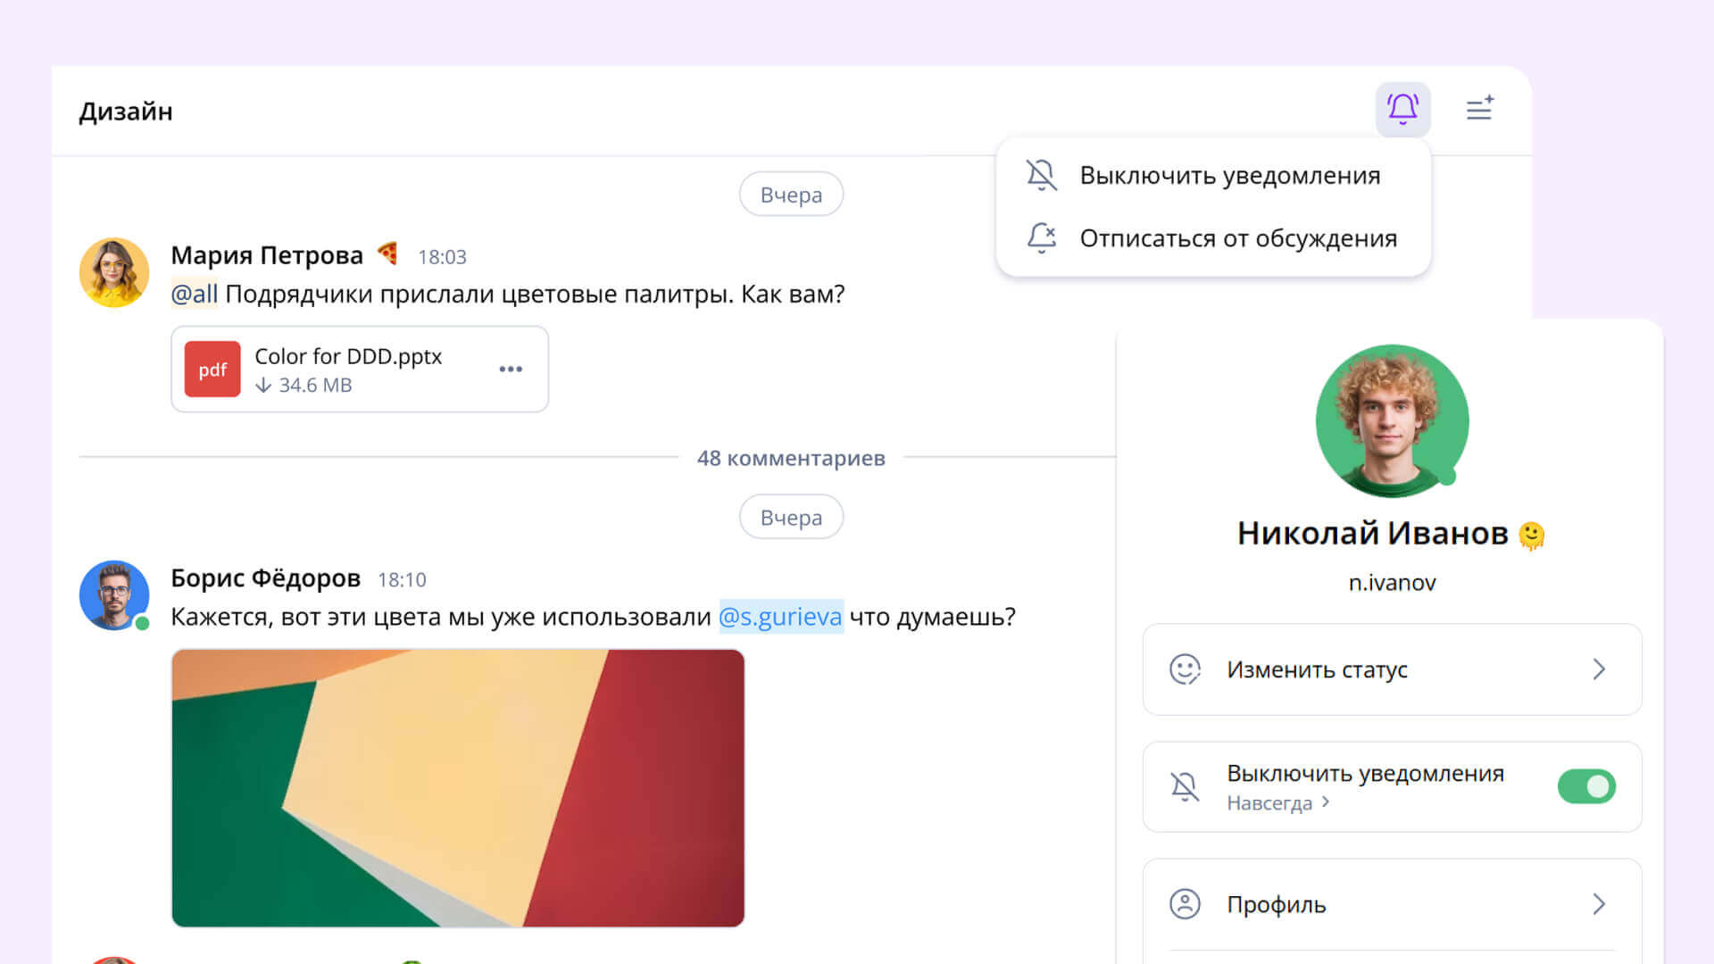
Task: Open the Изменить статус chevron
Action: [x=1599, y=669]
